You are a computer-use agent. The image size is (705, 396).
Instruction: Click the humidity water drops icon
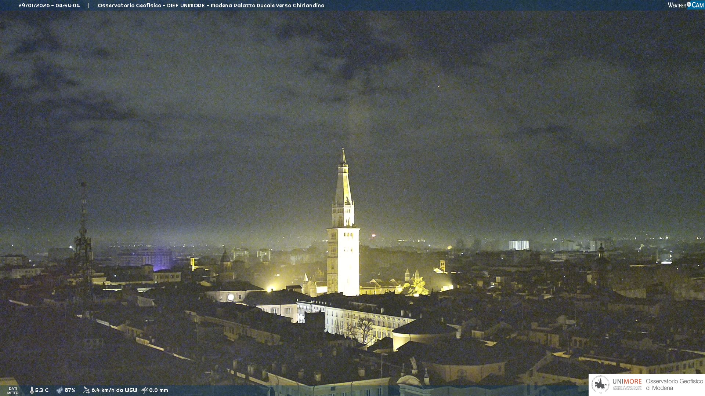coord(59,390)
